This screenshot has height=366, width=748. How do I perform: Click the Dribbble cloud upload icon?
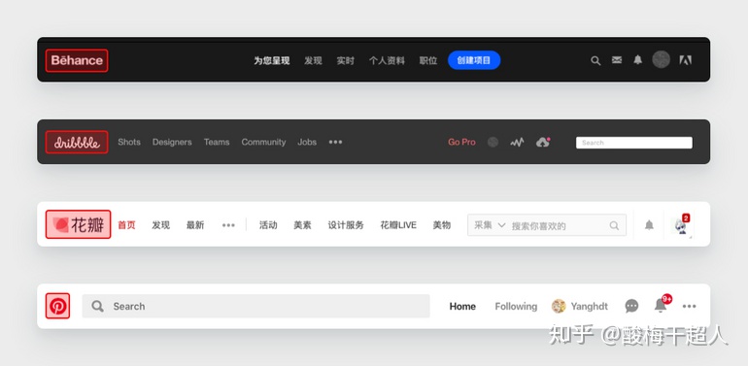pos(543,142)
